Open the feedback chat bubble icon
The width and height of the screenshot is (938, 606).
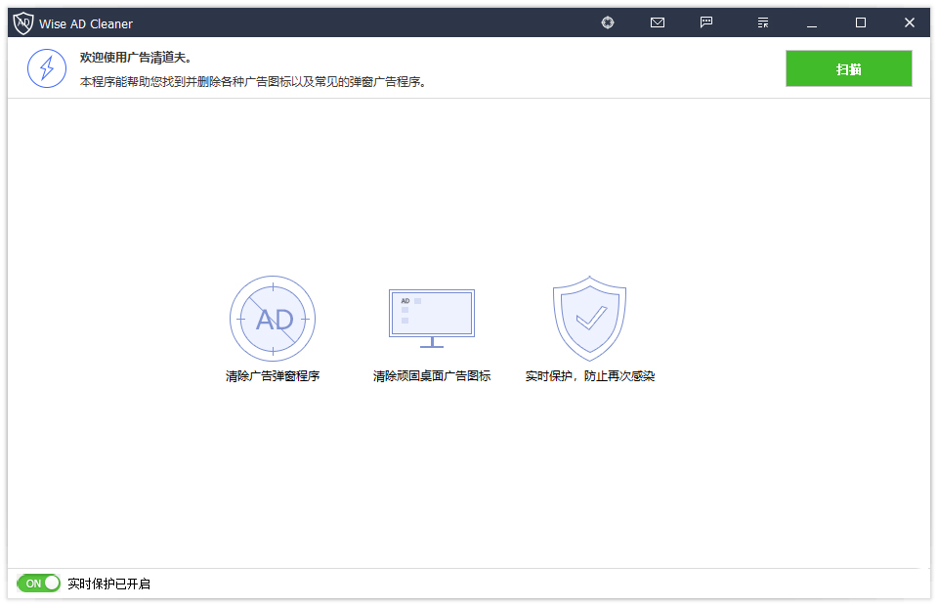pos(706,22)
